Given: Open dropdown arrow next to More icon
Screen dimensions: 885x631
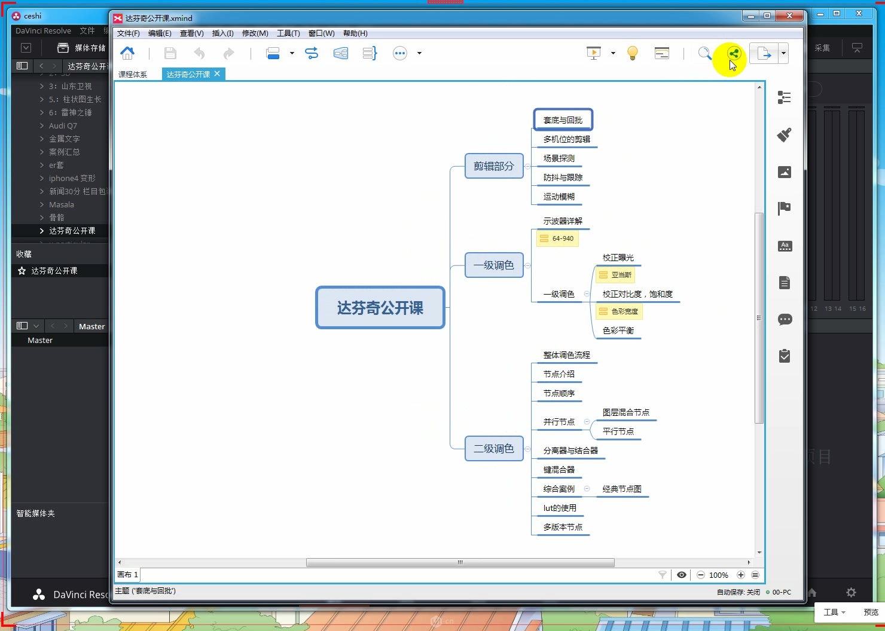Looking at the screenshot, I should tap(419, 53).
